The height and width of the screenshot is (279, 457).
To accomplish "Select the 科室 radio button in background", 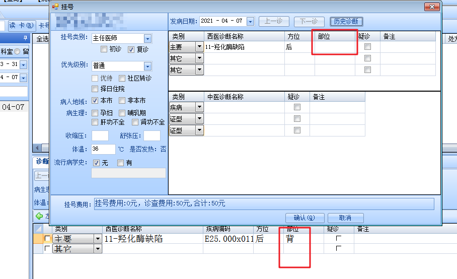I will (x=17, y=51).
